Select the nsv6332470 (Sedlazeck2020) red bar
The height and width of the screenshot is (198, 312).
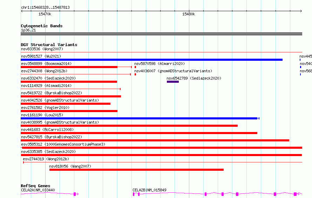(69, 82)
